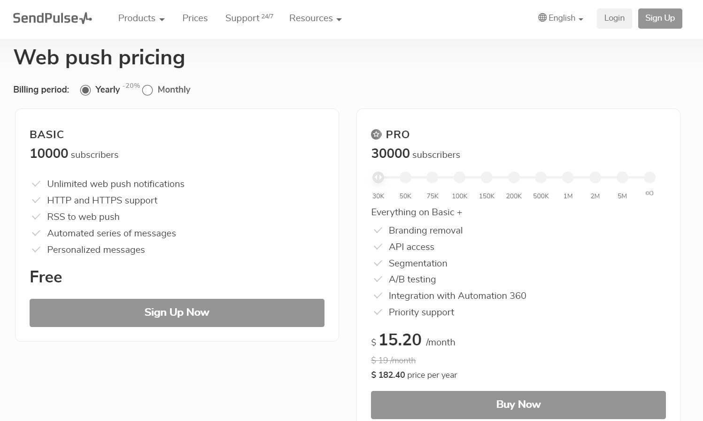
Task: Click the slider handle at 30K
Action: coord(378,177)
